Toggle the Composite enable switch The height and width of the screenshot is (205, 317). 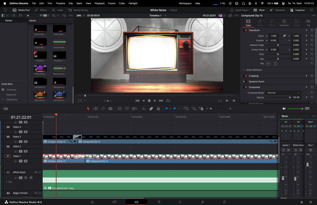[245, 87]
